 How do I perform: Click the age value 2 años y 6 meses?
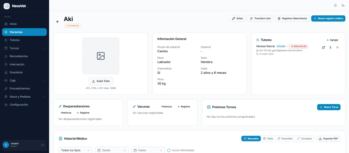pos(214,73)
